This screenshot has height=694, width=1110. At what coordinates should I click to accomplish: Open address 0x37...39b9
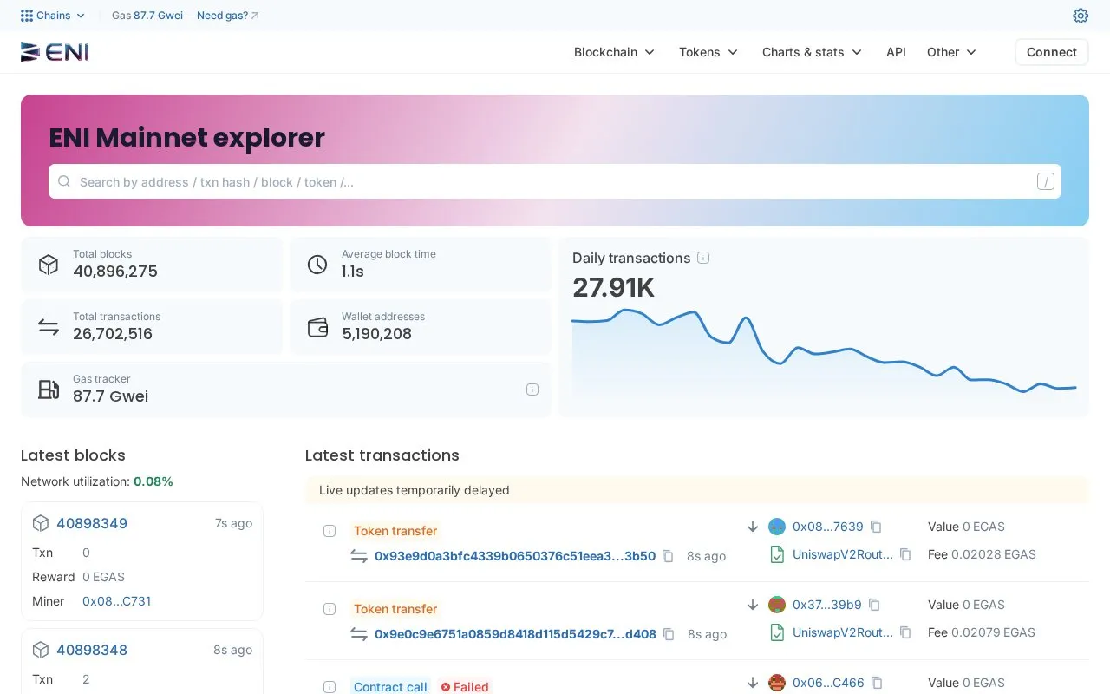coord(827,605)
